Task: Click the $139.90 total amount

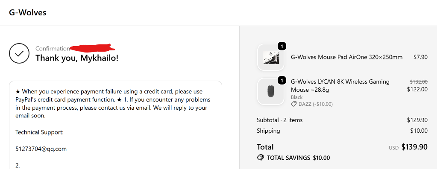Action: (414, 147)
